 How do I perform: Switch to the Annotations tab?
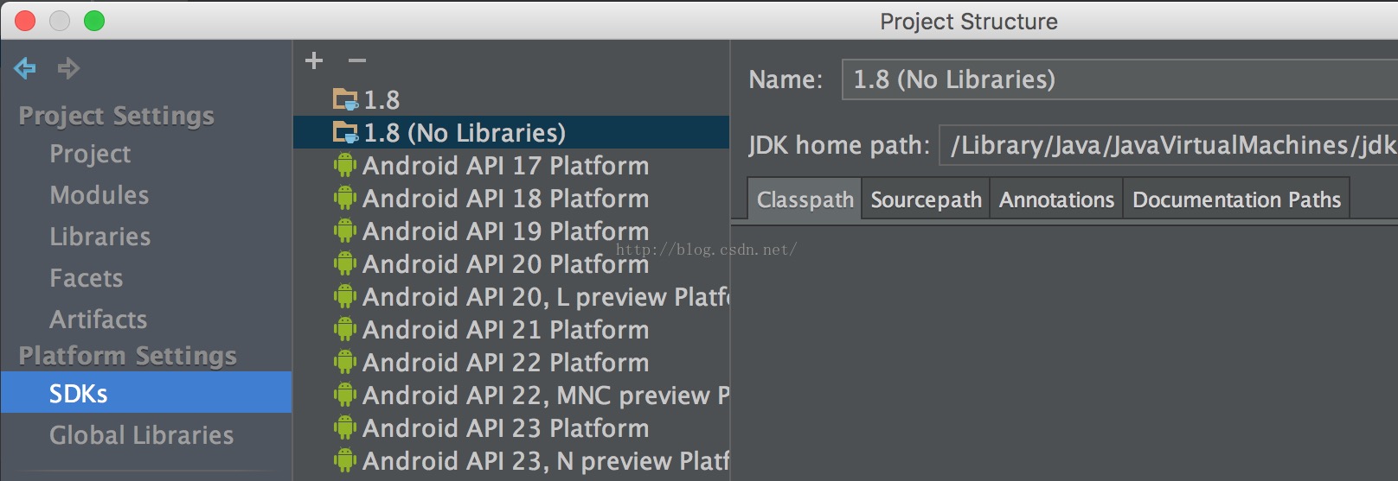pos(1056,200)
